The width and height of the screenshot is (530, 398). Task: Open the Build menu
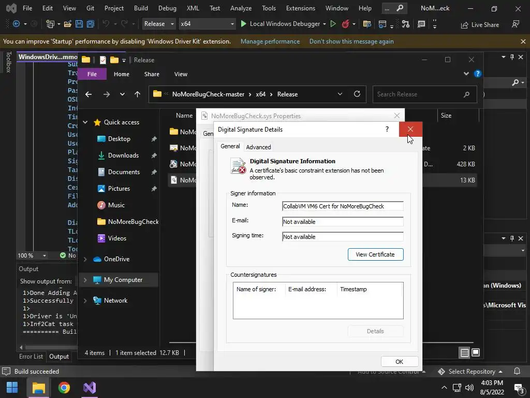tap(141, 8)
